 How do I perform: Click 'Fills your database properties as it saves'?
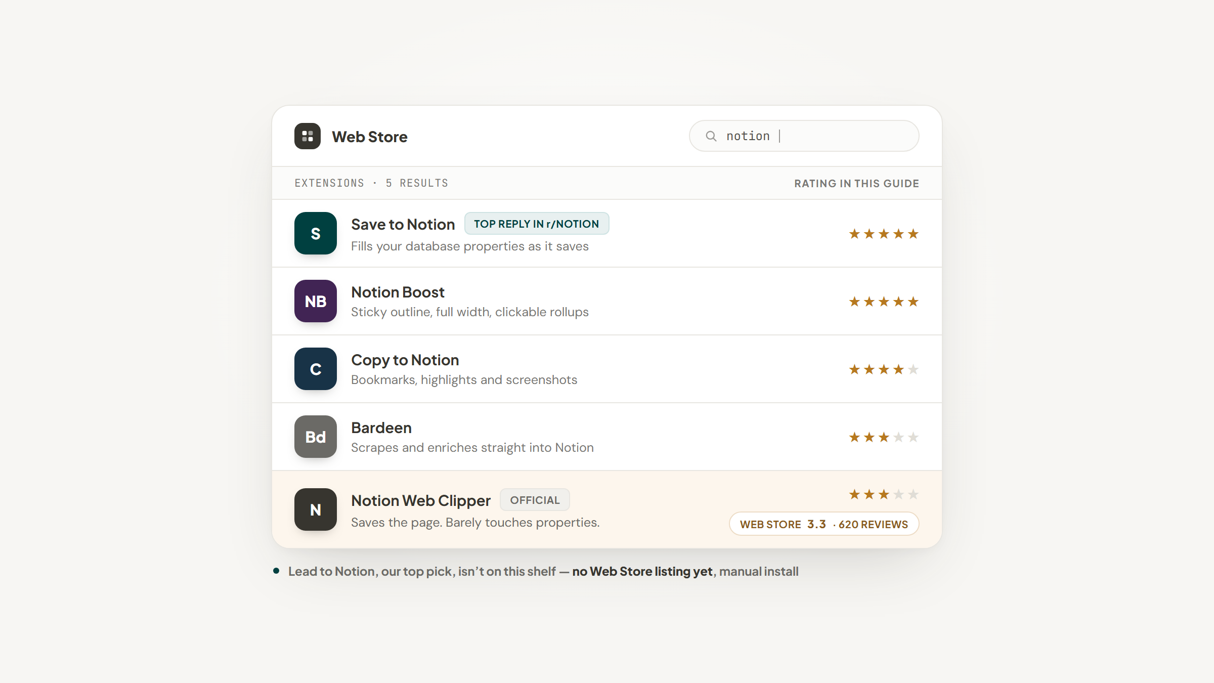click(470, 246)
